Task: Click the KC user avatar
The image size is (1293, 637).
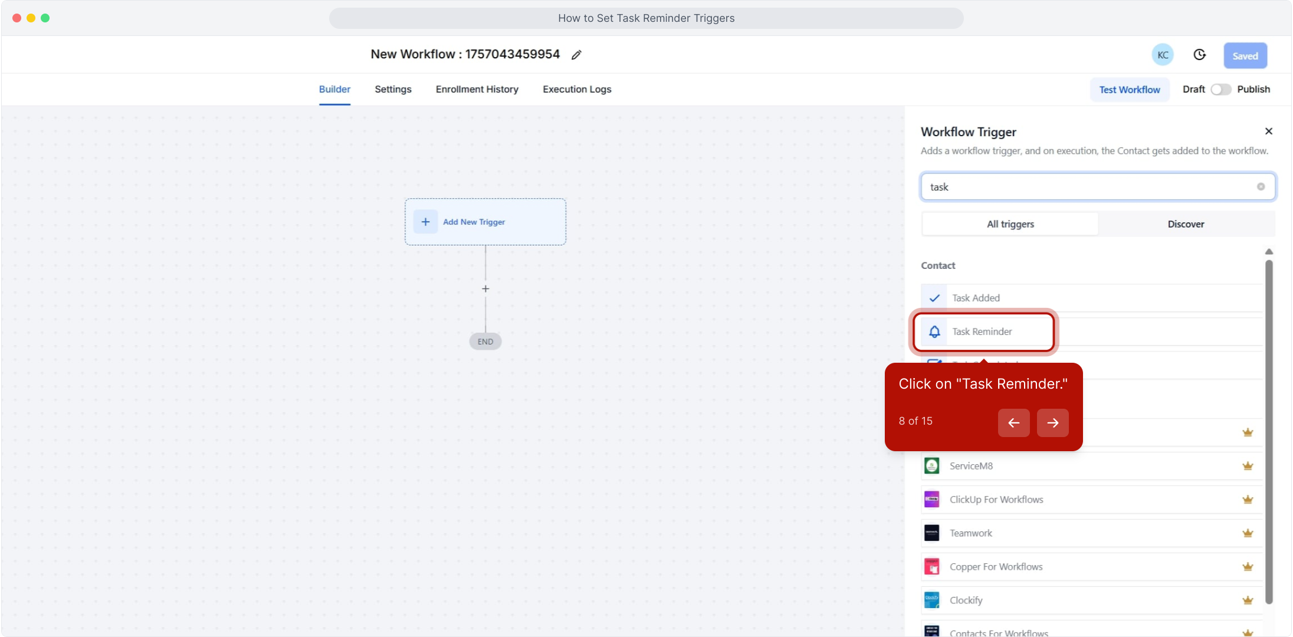Action: click(x=1162, y=55)
